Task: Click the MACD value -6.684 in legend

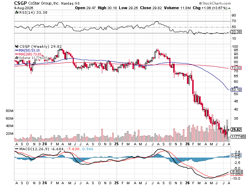Action: (57, 149)
